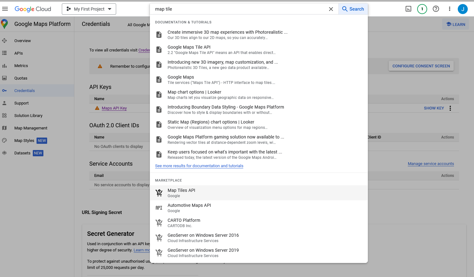This screenshot has height=277, width=474.
Task: Open Keep users focused on what's important result
Action: pyautogui.click(x=259, y=154)
